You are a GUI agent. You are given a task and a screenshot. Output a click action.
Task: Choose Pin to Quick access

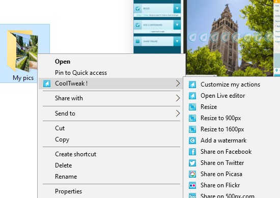81,73
